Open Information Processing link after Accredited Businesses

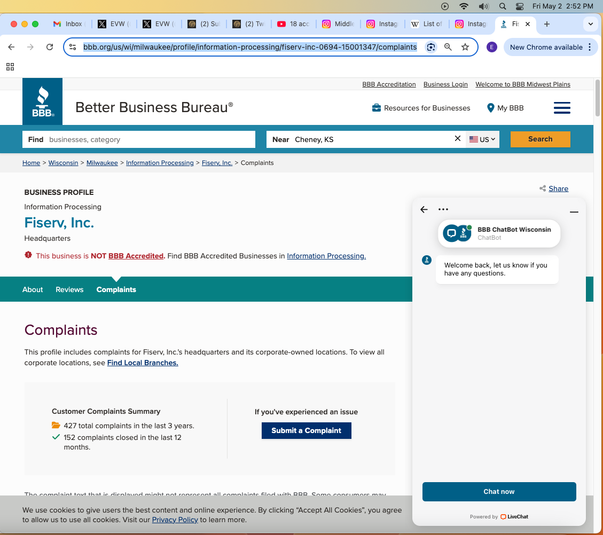point(326,256)
